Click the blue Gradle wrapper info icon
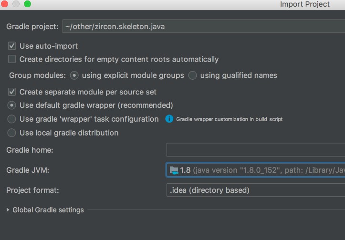The width and height of the screenshot is (345, 240). coord(169,119)
